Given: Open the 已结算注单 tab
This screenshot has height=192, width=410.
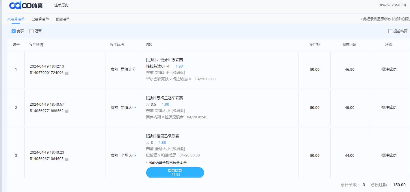Looking at the screenshot, I should [x=40, y=19].
